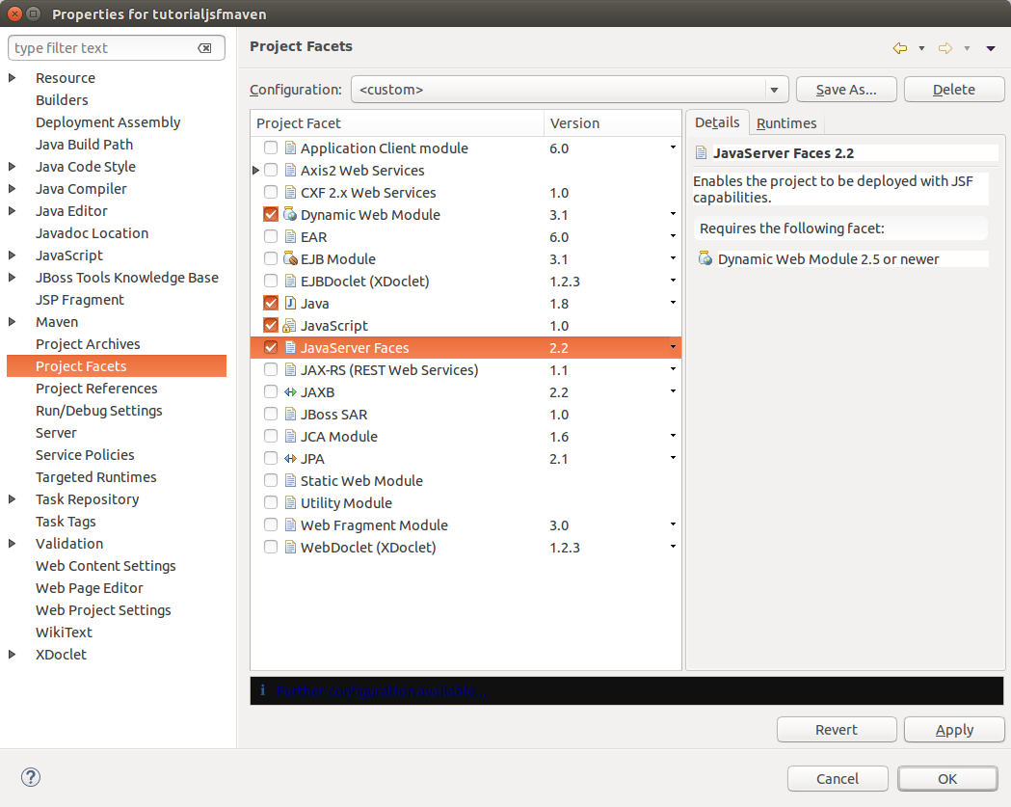
Task: Expand the Axis2 Web Services tree item
Action: pyautogui.click(x=254, y=170)
